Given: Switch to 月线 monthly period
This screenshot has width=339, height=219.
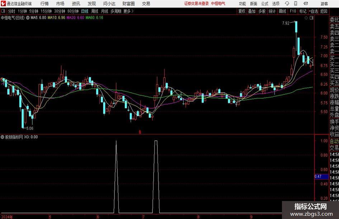Looking at the screenshot, I should (104, 11).
